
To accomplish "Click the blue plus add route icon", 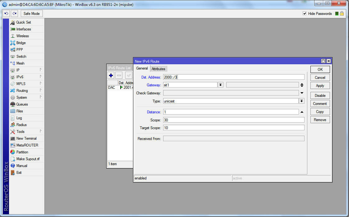I will [x=111, y=75].
